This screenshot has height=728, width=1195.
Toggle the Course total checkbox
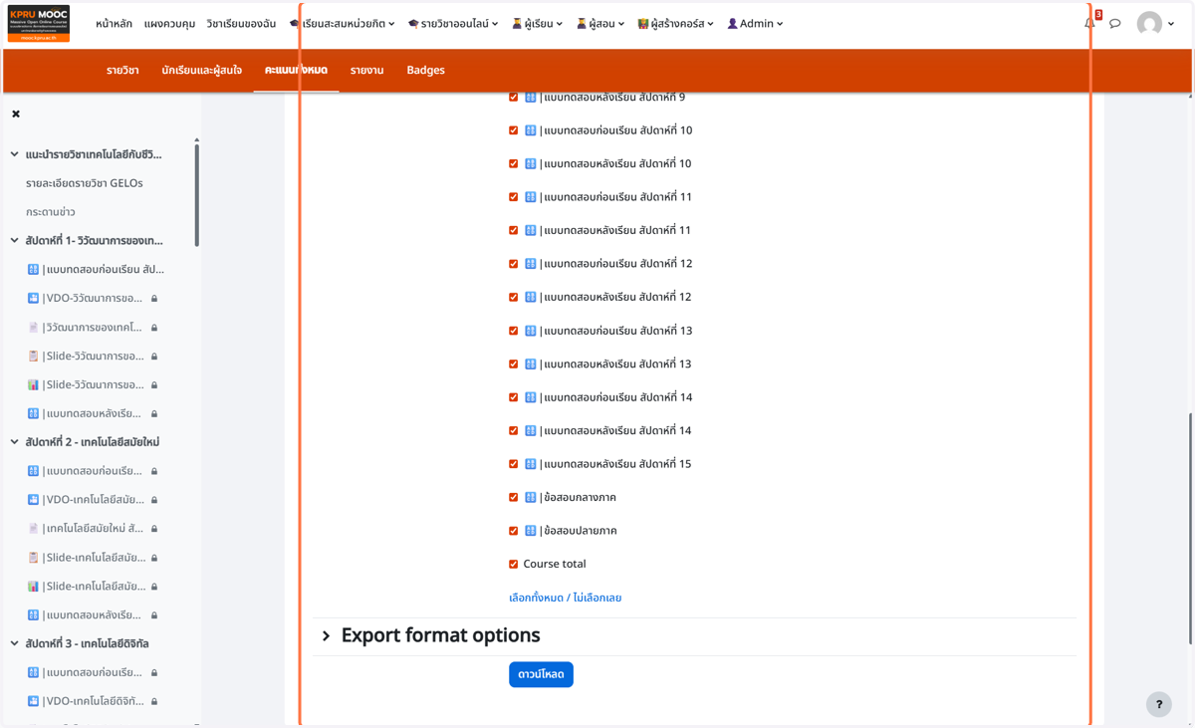pos(514,564)
